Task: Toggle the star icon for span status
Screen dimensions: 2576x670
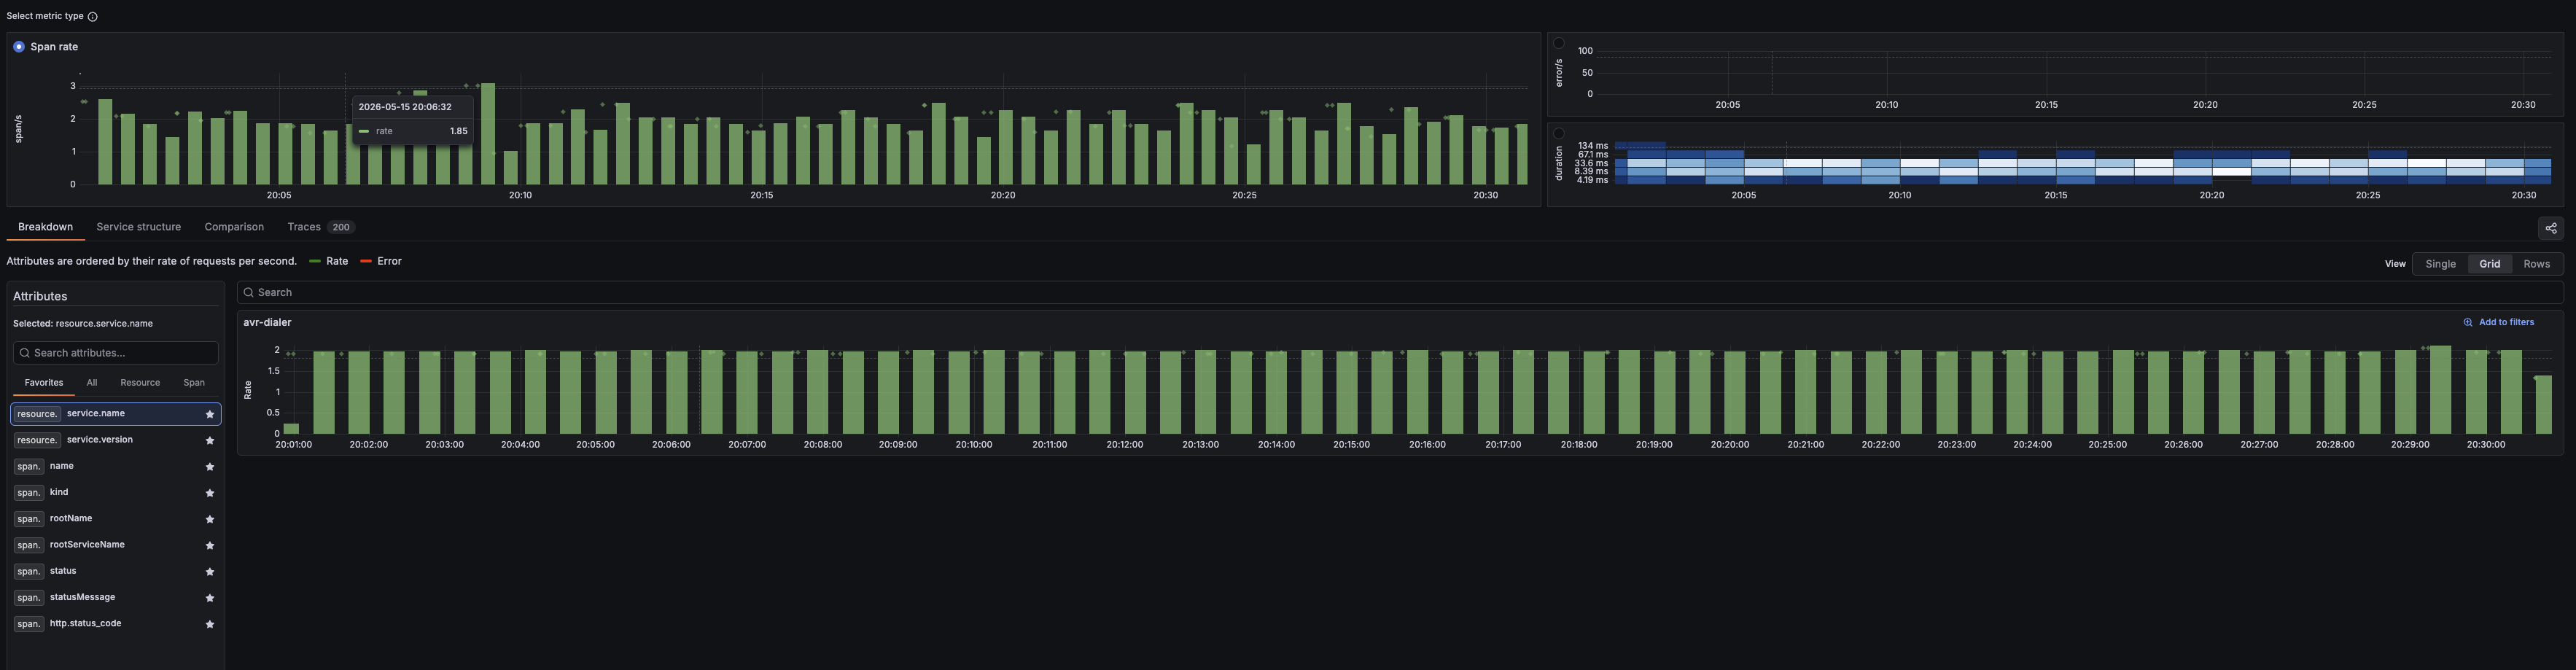Action: pos(210,572)
